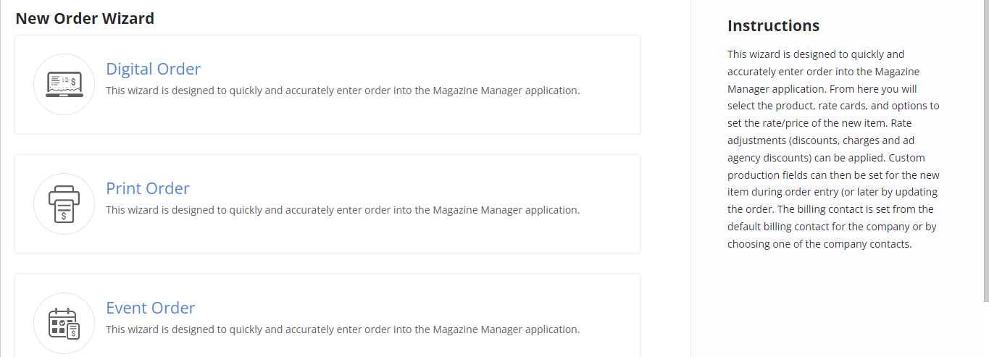Click the Instructions paragraph text
This screenshot has height=357, width=989.
tap(834, 149)
